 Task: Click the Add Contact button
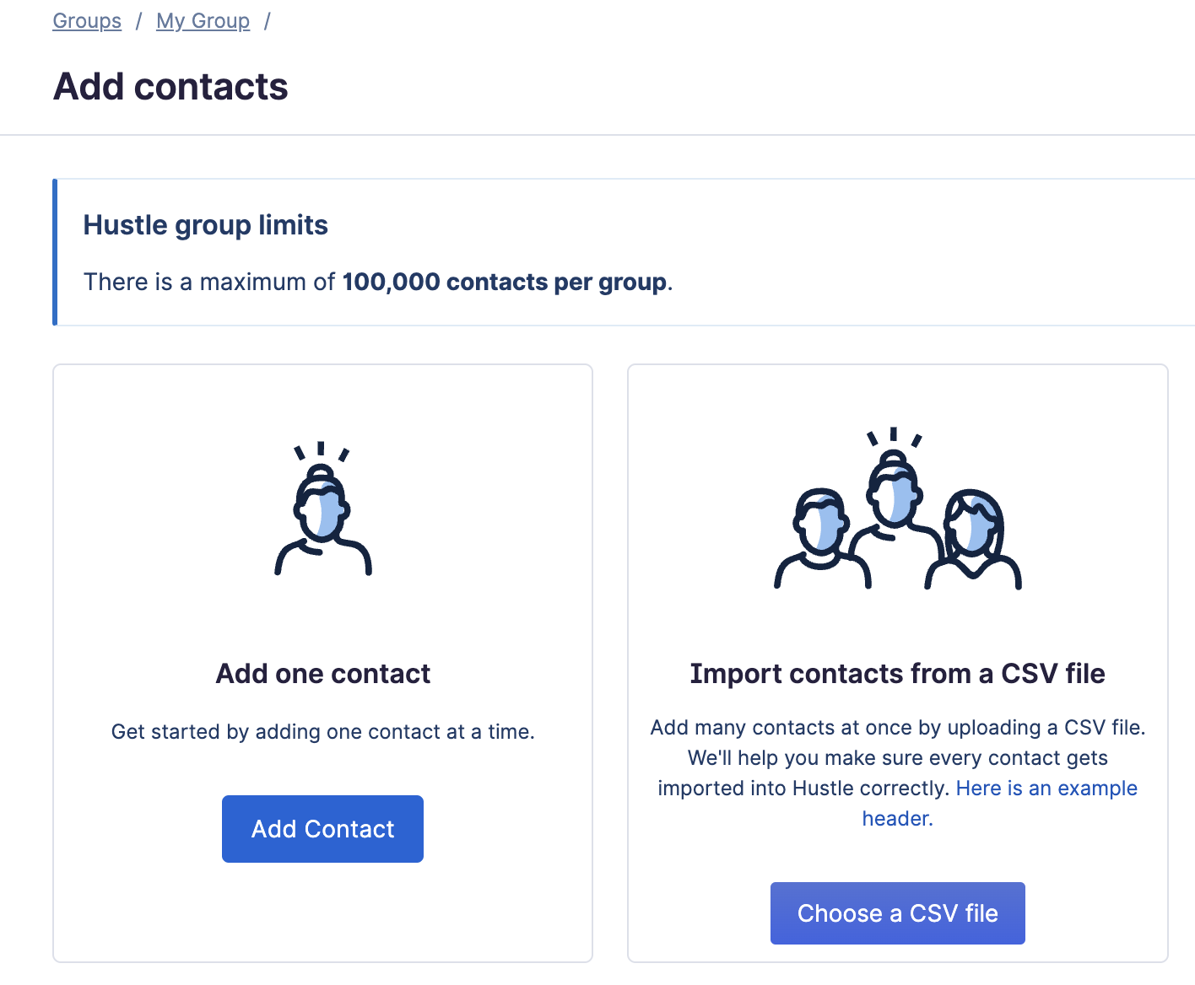pos(322,829)
